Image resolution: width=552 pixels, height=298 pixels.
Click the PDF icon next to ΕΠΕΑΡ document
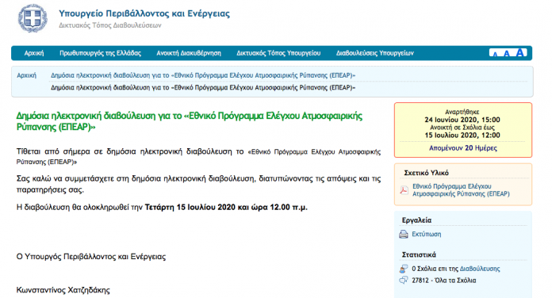(x=404, y=190)
